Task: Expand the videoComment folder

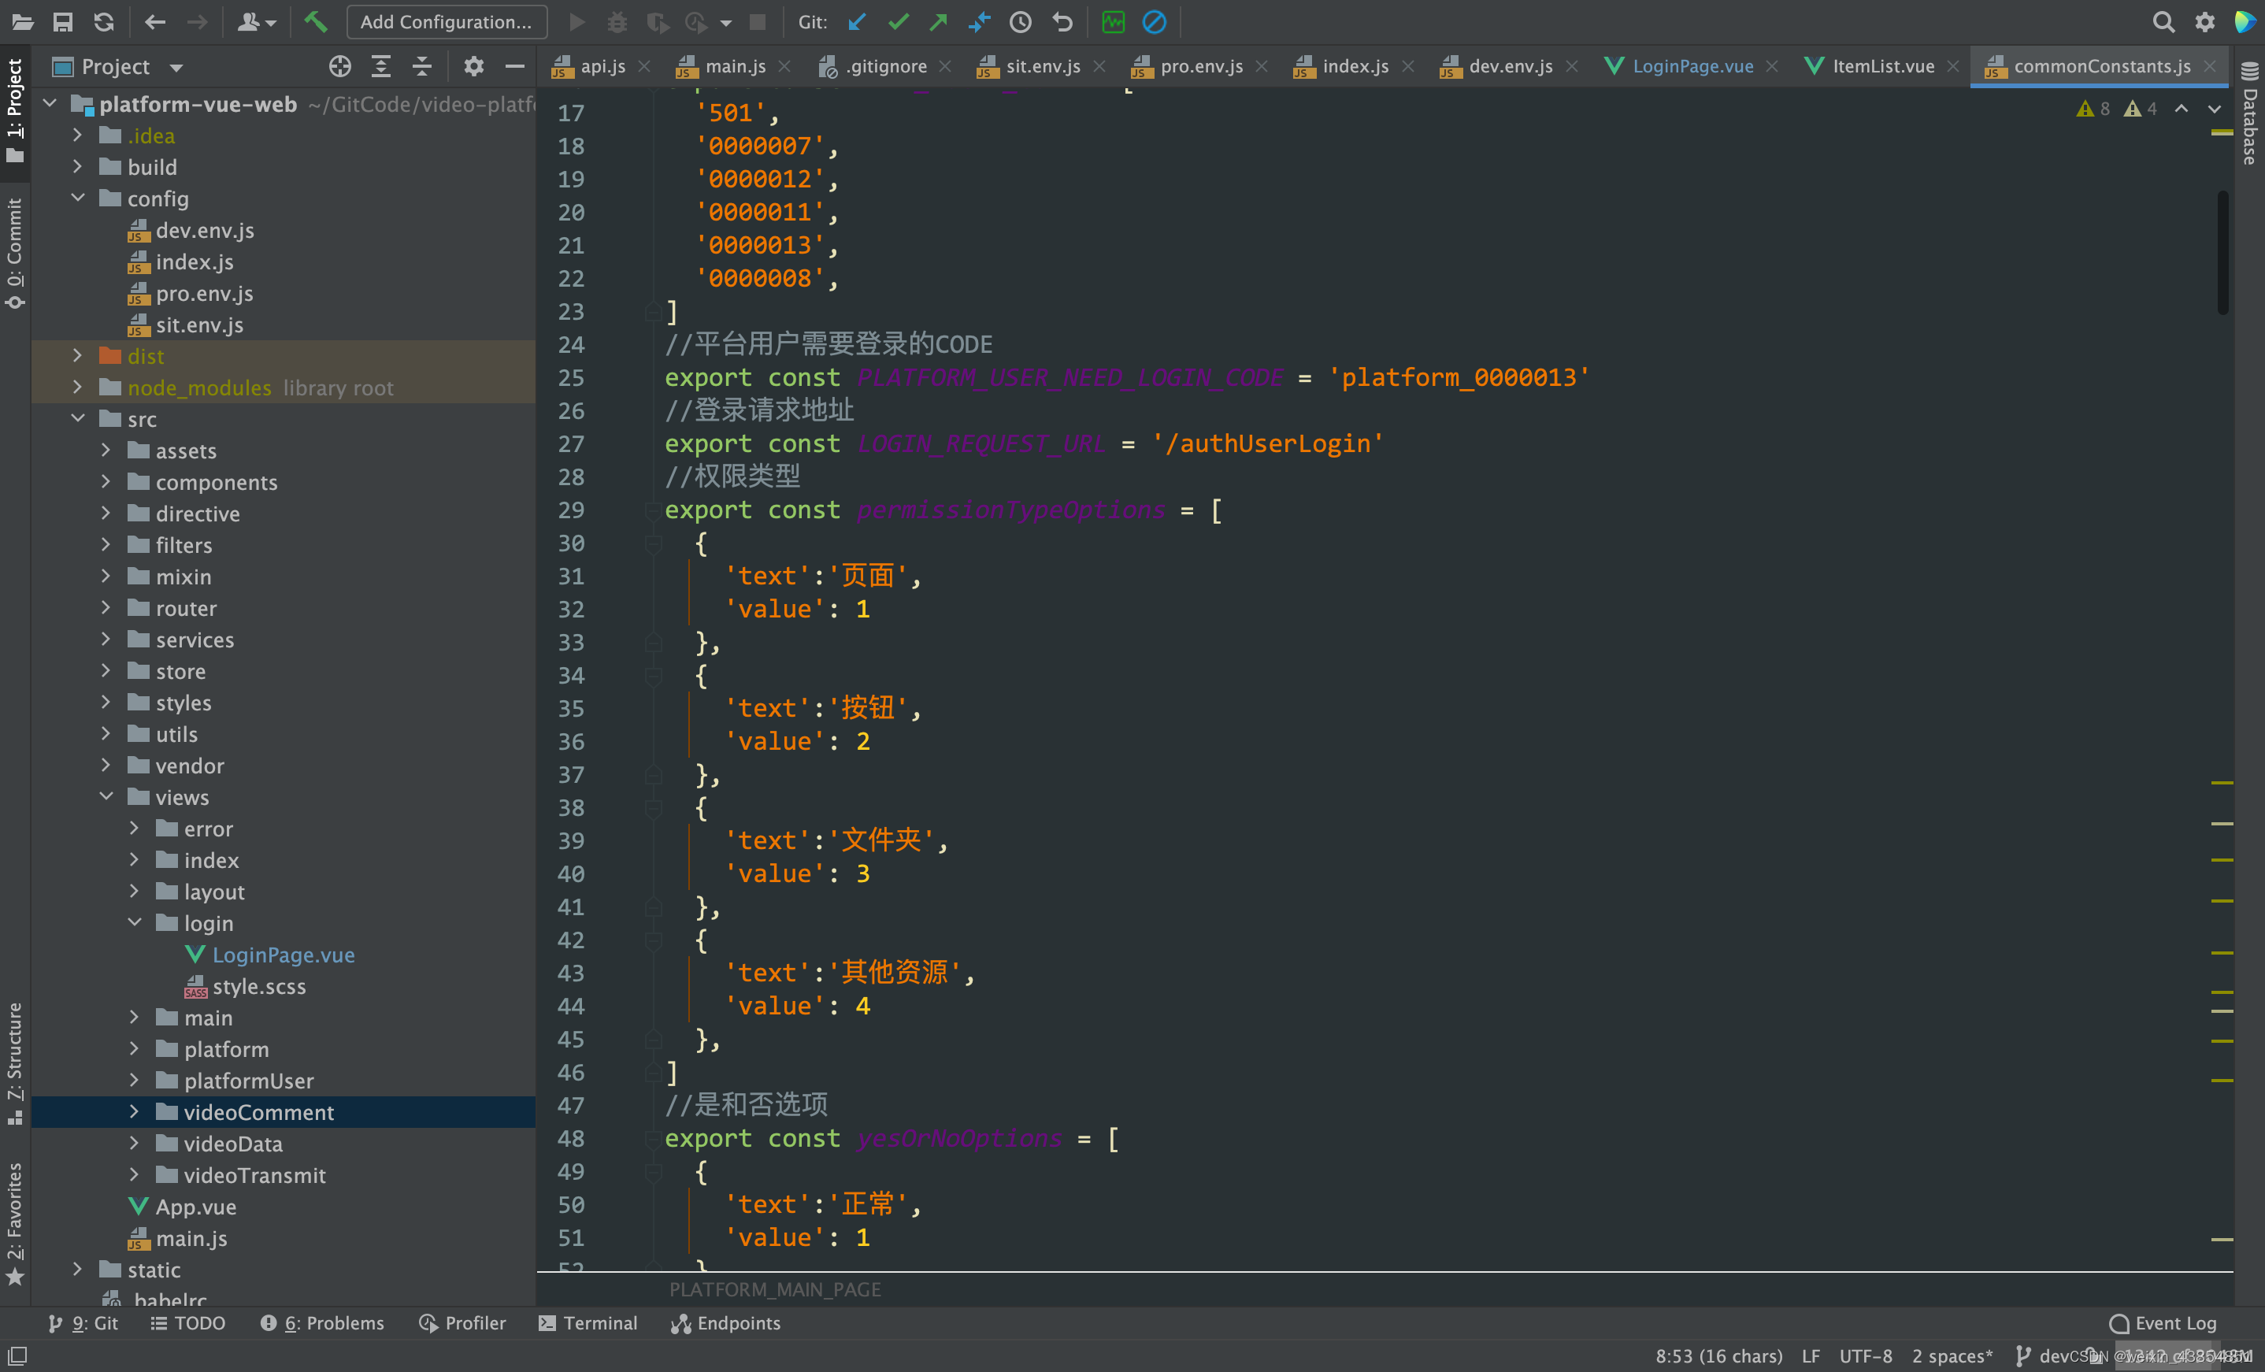Action: click(134, 1112)
